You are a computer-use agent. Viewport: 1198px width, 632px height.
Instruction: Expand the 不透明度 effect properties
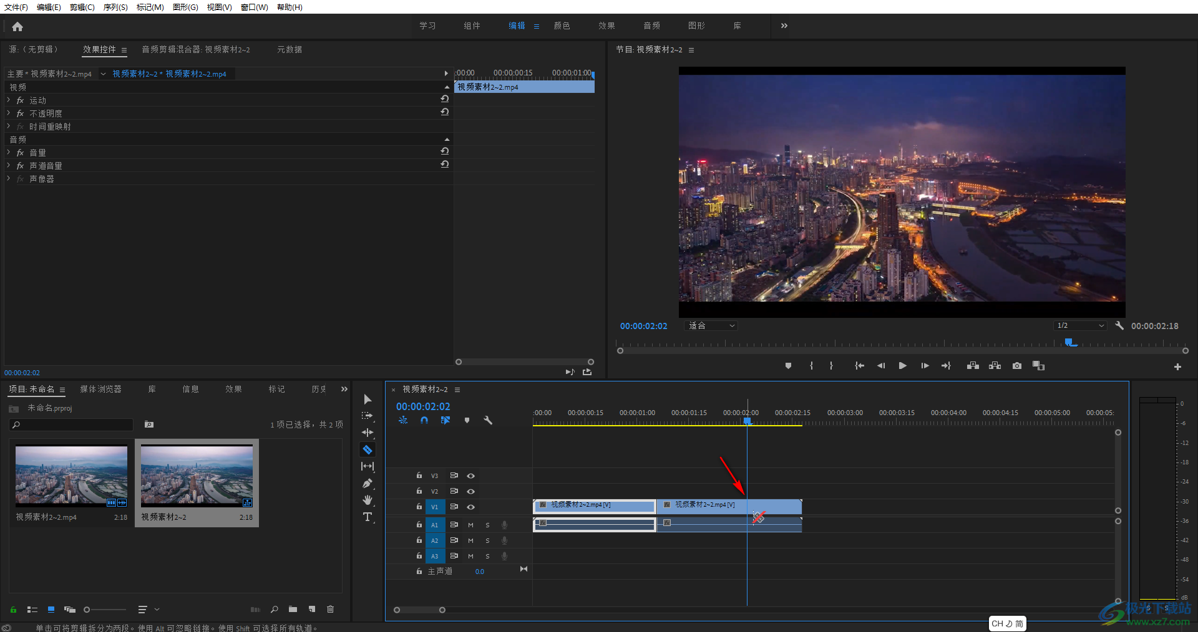pyautogui.click(x=8, y=113)
